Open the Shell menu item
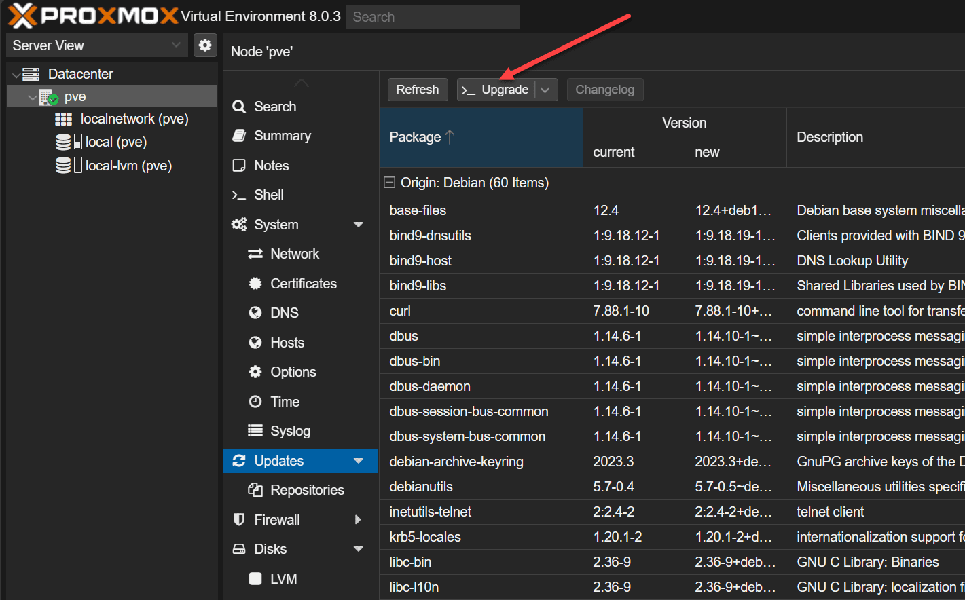The image size is (965, 600). tap(269, 195)
